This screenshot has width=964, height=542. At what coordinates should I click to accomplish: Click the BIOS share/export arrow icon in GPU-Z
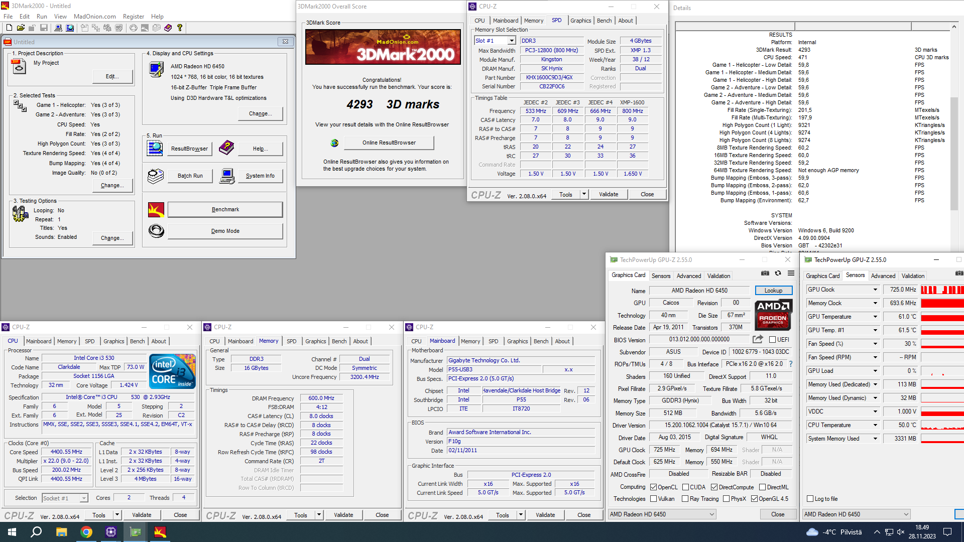point(758,339)
